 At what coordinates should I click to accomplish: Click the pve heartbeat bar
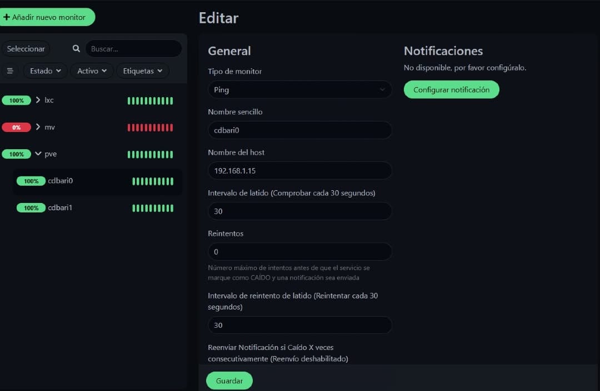(x=150, y=155)
